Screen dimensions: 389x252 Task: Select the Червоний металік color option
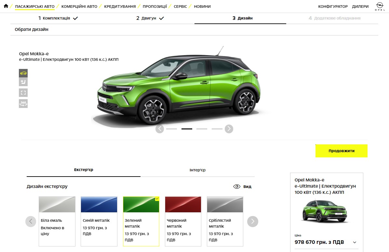pyautogui.click(x=183, y=204)
